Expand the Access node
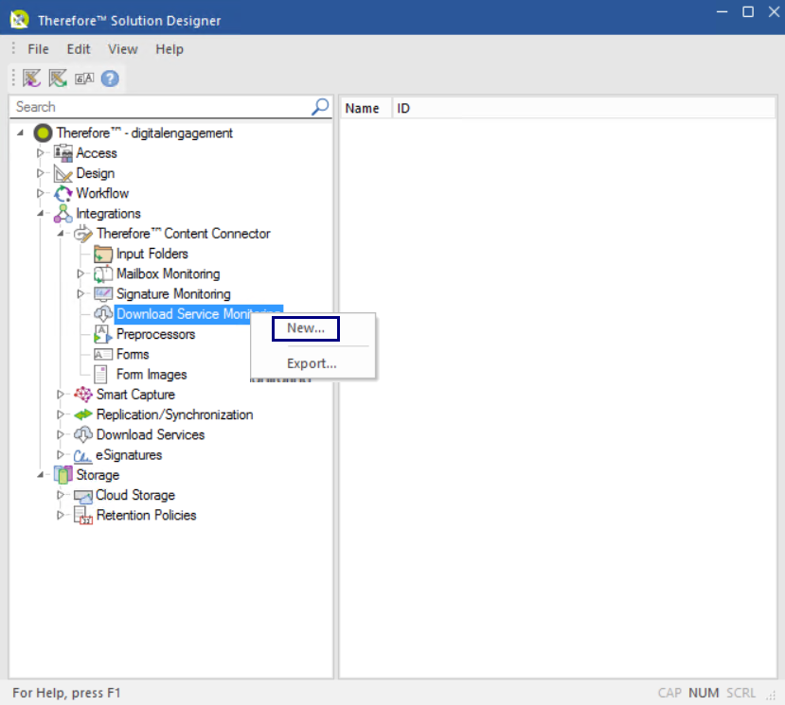 click(x=40, y=153)
